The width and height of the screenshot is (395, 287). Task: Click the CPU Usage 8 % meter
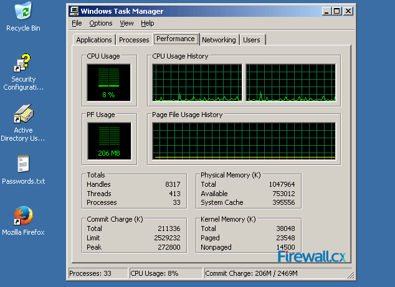click(x=109, y=83)
